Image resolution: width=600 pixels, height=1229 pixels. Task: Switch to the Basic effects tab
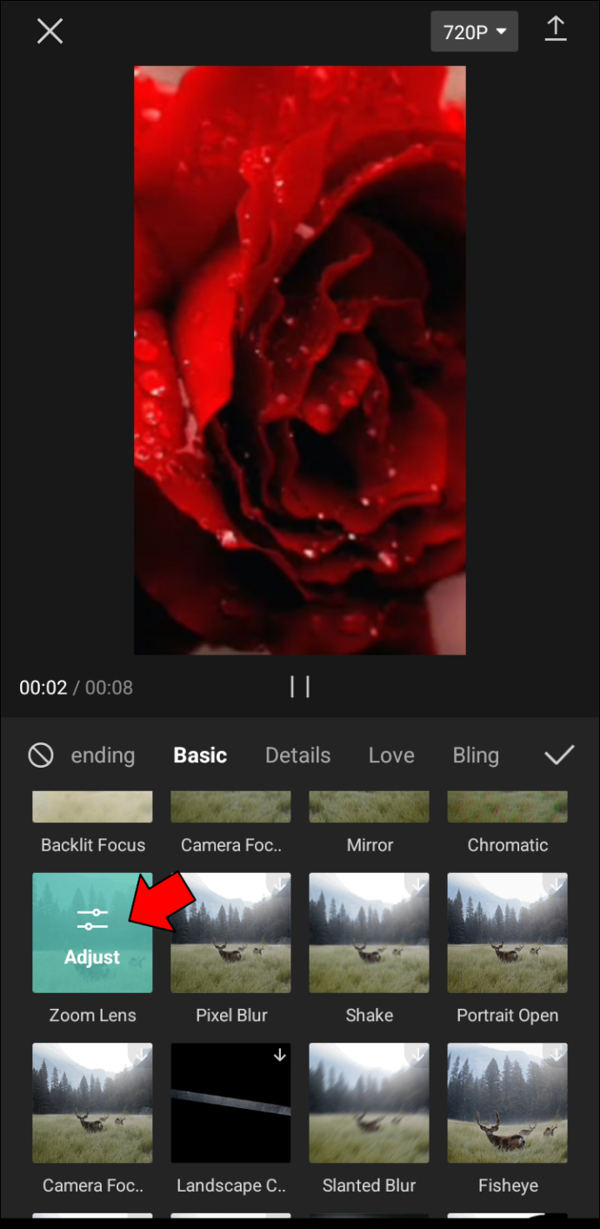200,755
